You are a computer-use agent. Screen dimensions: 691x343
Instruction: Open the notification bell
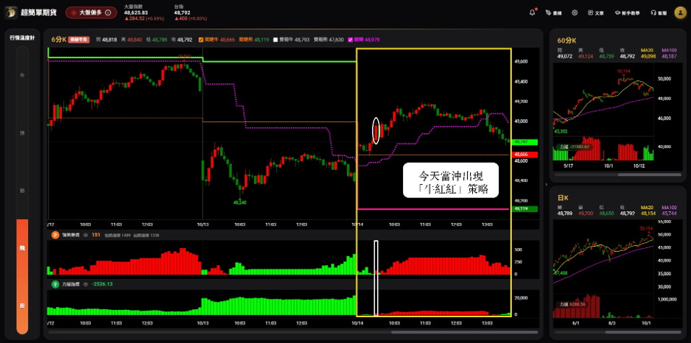tap(533, 13)
